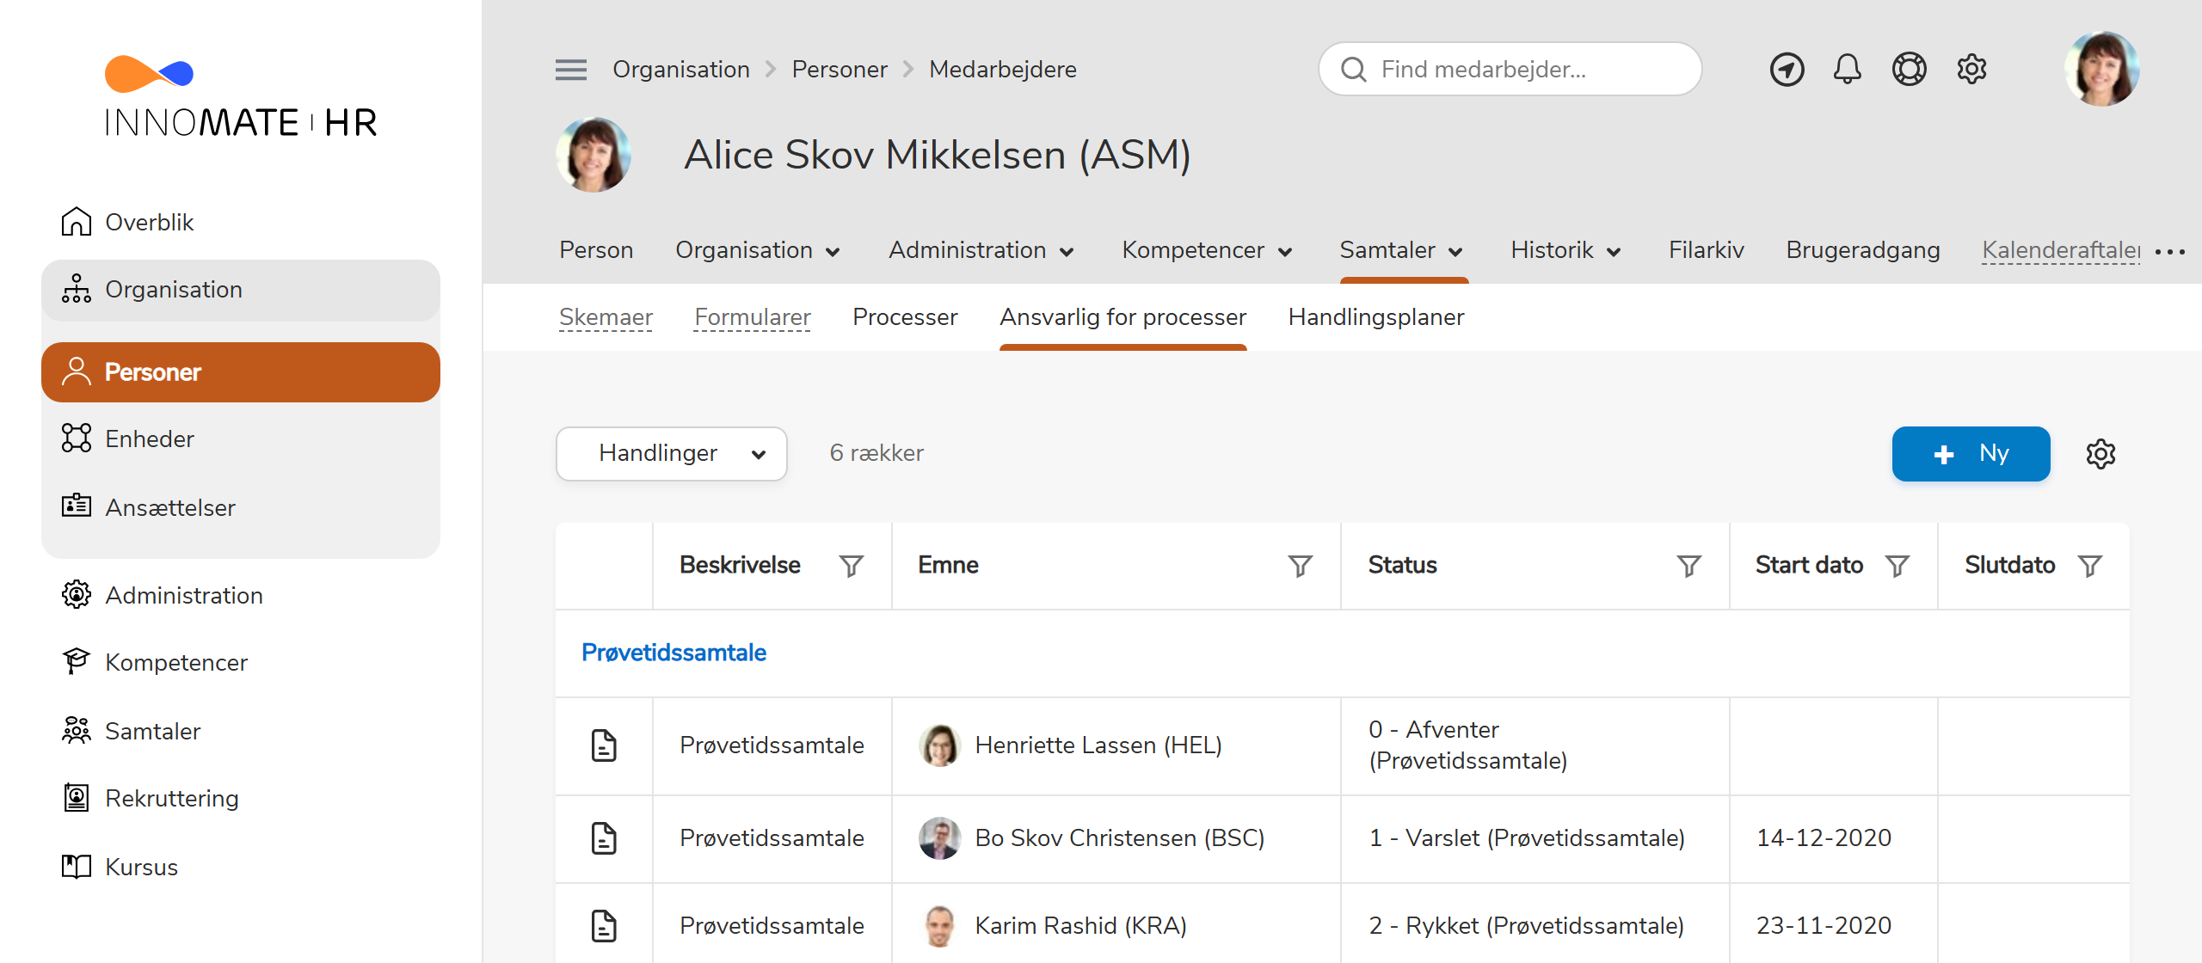Open document icon for Bo Skov Christensen row
The height and width of the screenshot is (963, 2202).
[604, 837]
